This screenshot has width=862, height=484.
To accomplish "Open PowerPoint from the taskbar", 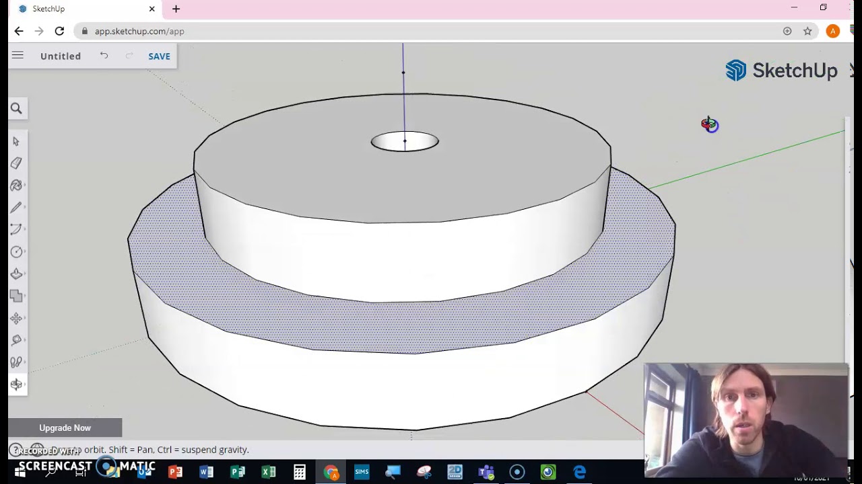I will click(175, 472).
